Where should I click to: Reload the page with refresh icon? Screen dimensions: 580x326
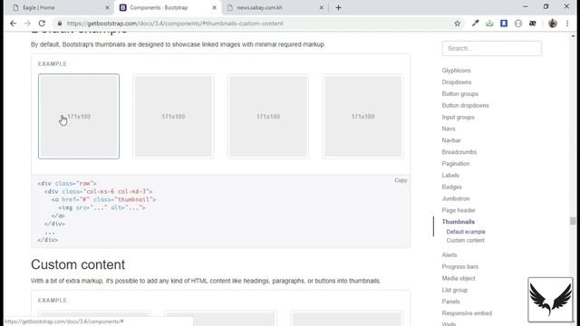click(x=42, y=24)
